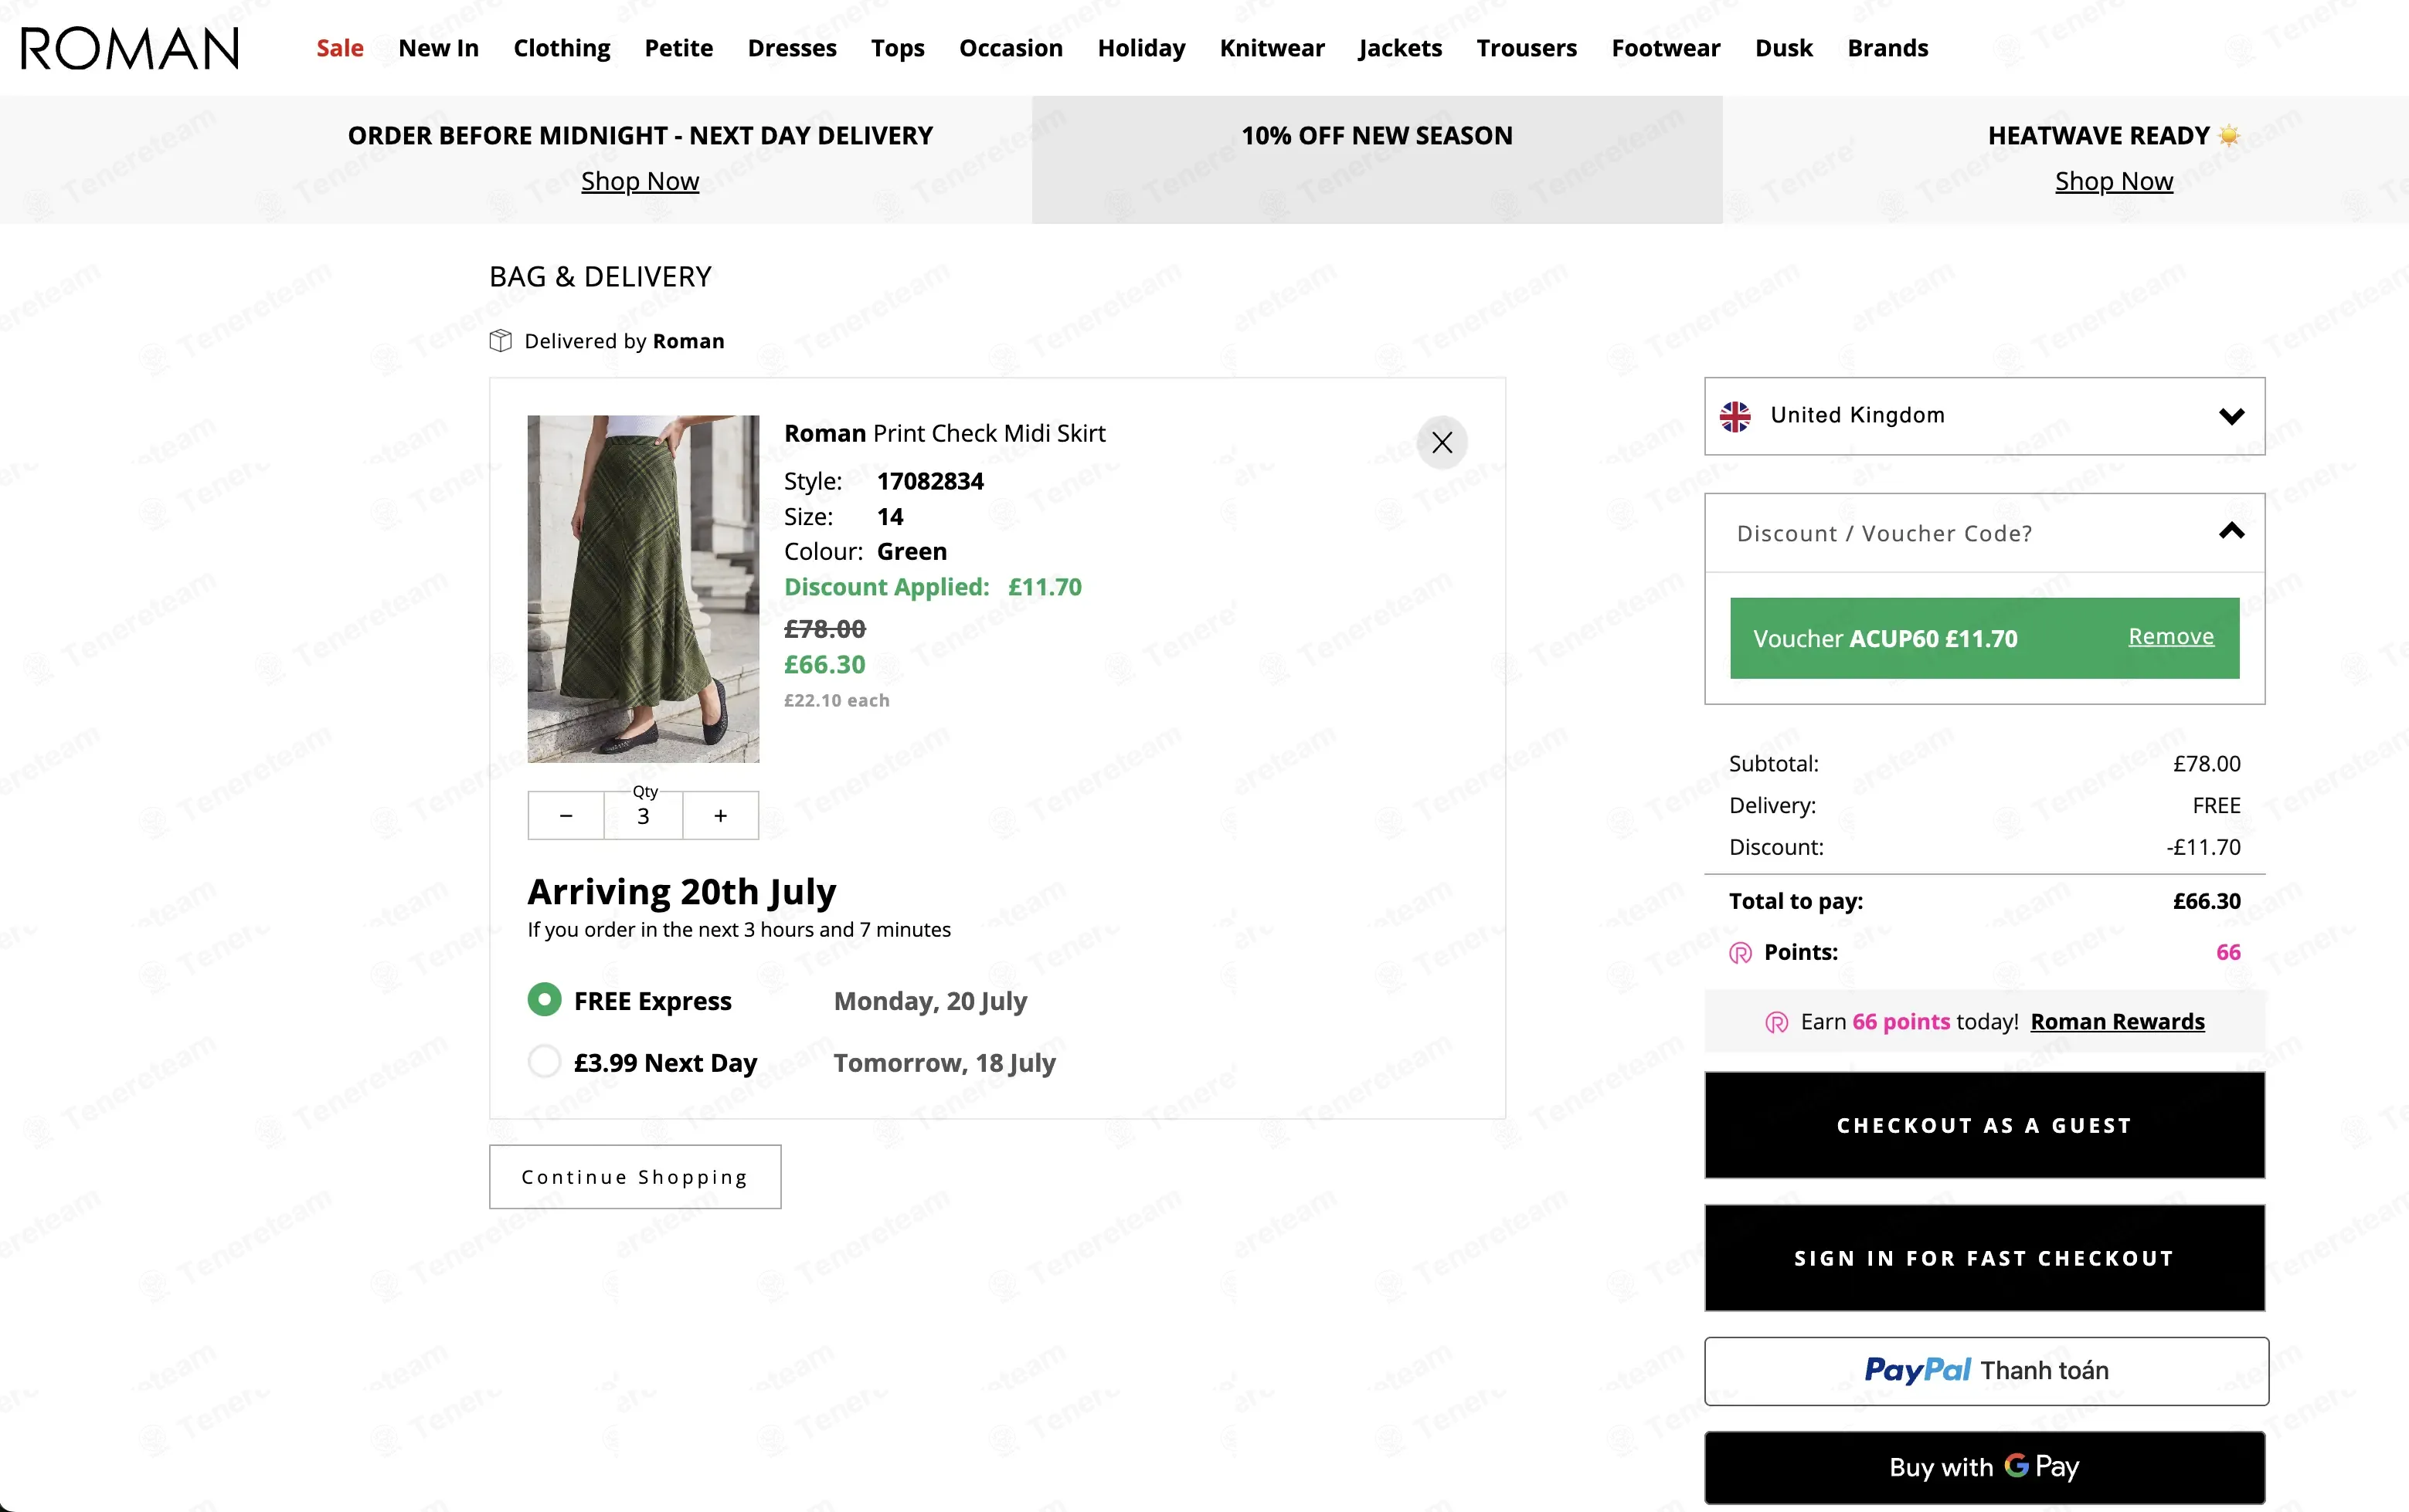Click Buy with Google Pay button

[1984, 1467]
